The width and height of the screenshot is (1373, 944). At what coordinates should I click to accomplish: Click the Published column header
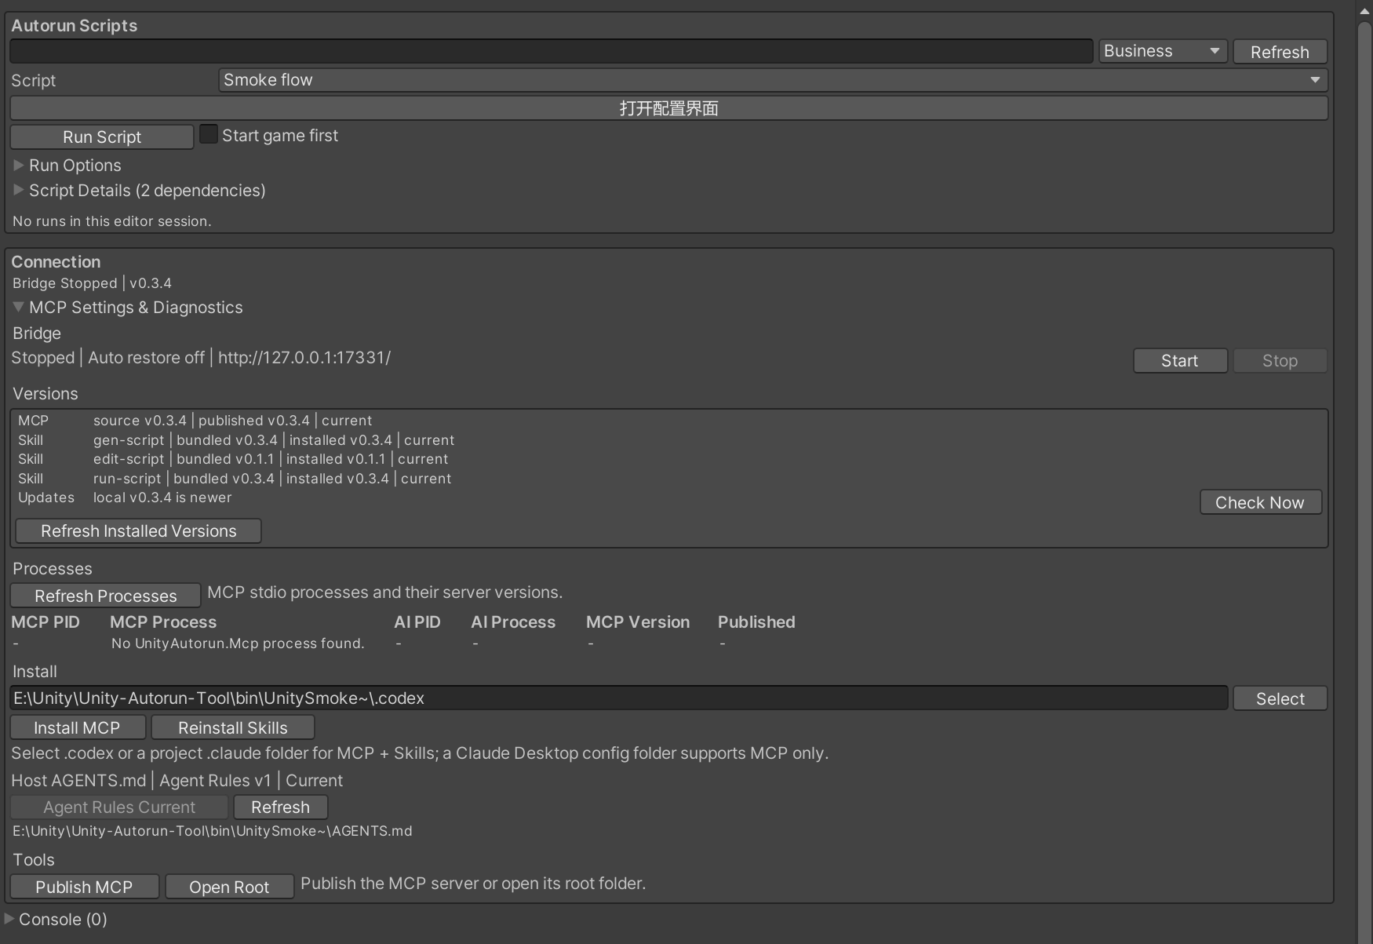[756, 622]
